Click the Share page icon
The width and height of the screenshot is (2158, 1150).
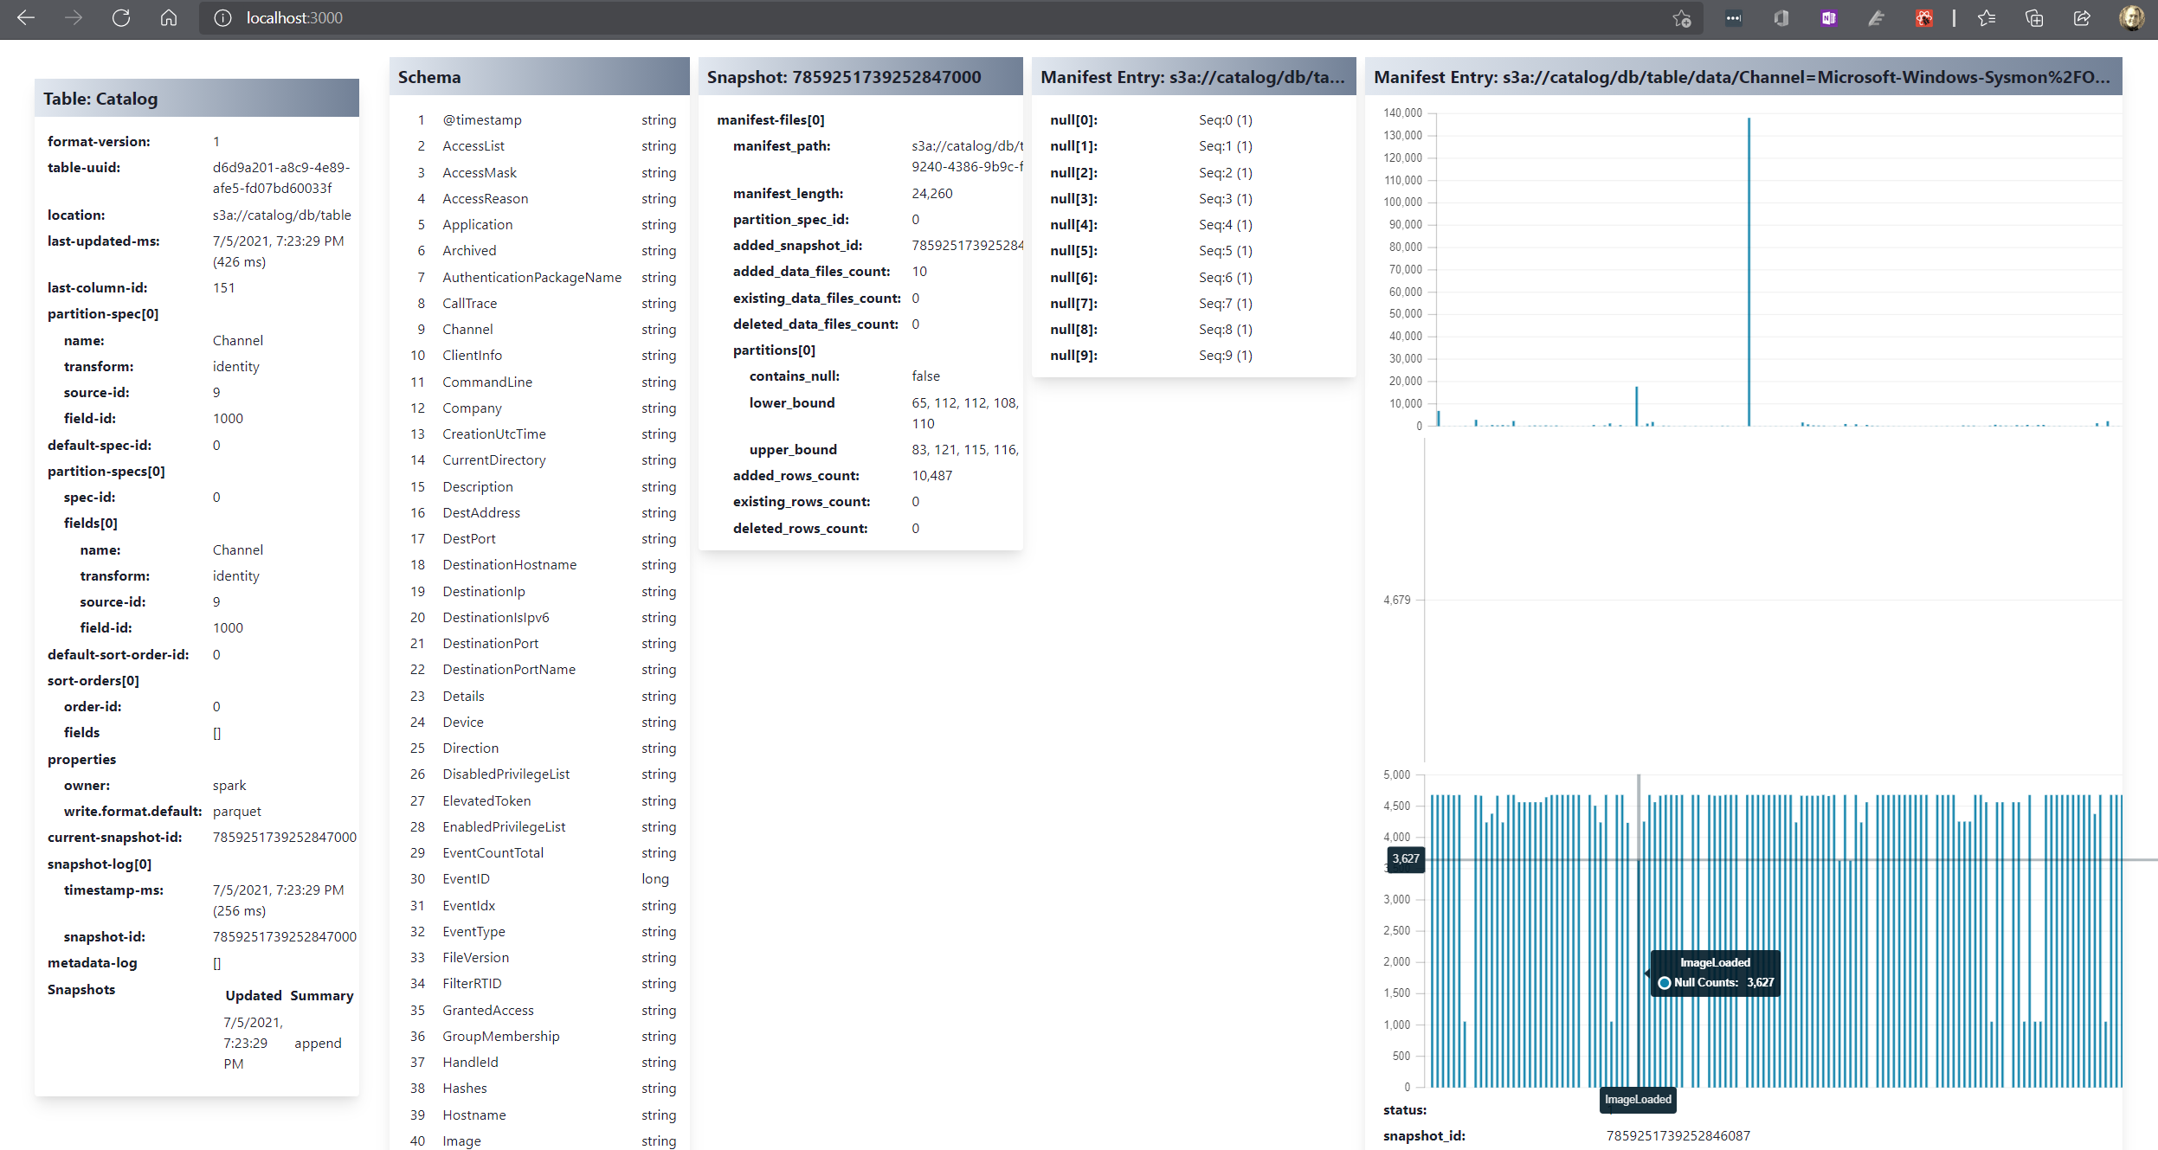2082,18
